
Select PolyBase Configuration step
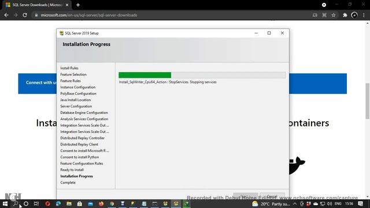tap(78, 94)
